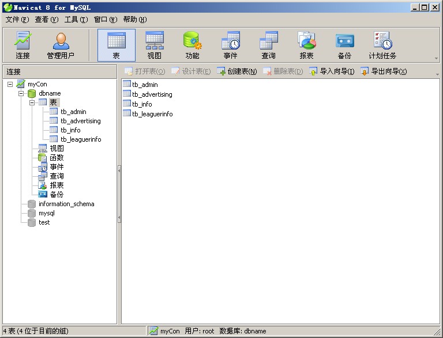Open 计划任务 (Schedule) in main toolbar
The width and height of the screenshot is (443, 338).
(382, 45)
